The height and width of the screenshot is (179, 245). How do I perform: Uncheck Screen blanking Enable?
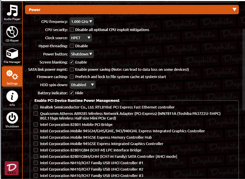point(71,62)
